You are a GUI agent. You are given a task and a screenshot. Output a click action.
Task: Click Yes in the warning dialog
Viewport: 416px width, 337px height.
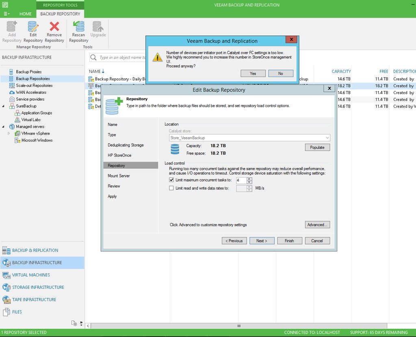253,73
